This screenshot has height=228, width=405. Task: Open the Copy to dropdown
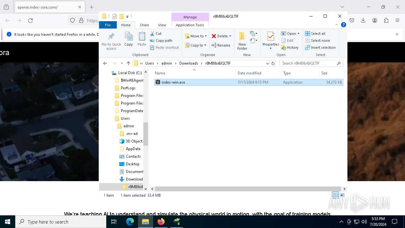click(x=196, y=45)
